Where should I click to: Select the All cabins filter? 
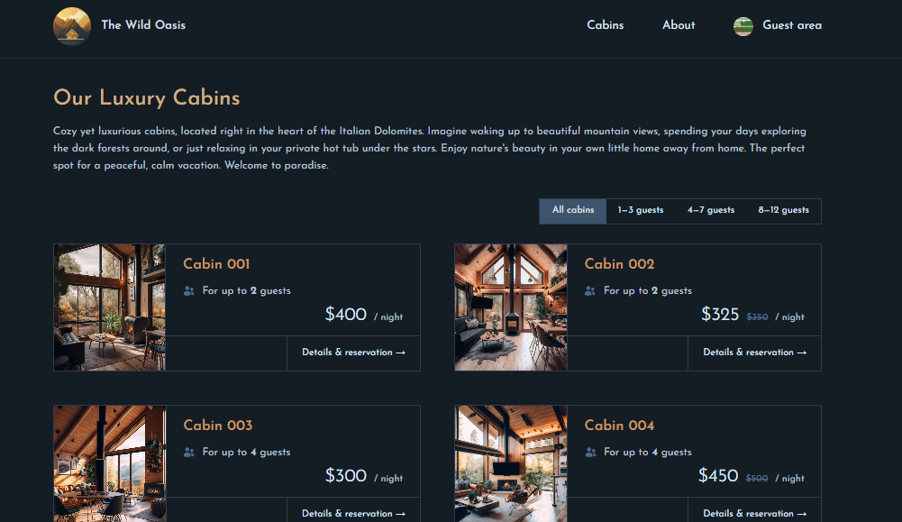[x=573, y=210]
